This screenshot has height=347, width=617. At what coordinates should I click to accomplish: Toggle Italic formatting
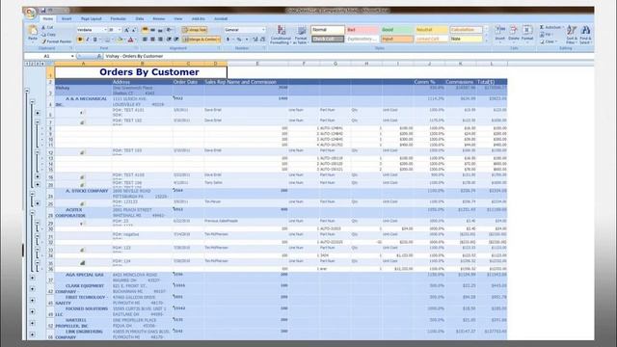88,40
